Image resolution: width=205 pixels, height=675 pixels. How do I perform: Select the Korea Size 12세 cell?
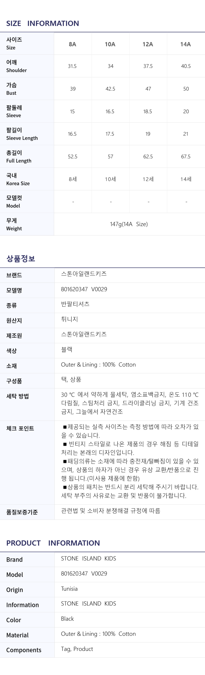point(148,179)
